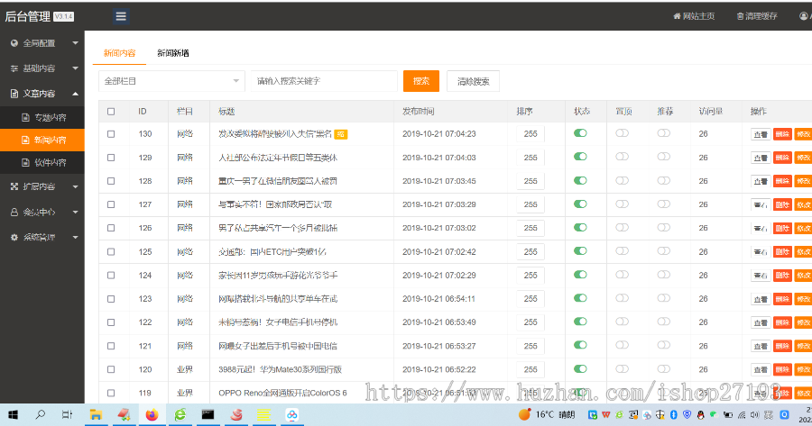Click 修改 for row ID 128
This screenshot has height=426, width=812.
click(x=803, y=181)
